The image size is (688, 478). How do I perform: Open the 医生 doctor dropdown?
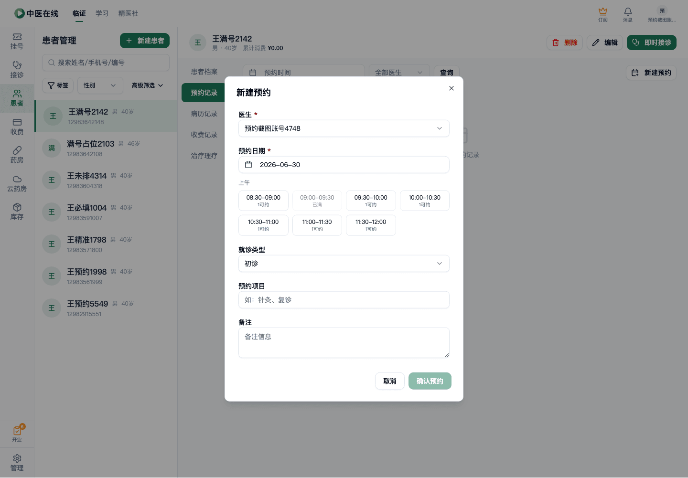[344, 128]
